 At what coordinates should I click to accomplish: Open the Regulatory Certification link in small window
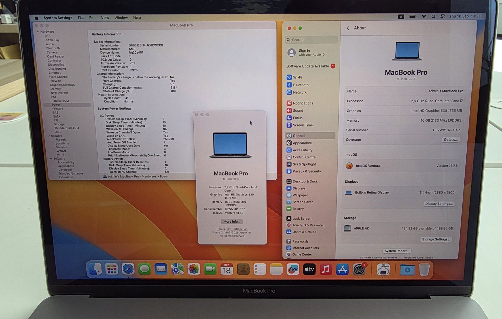(x=232, y=229)
